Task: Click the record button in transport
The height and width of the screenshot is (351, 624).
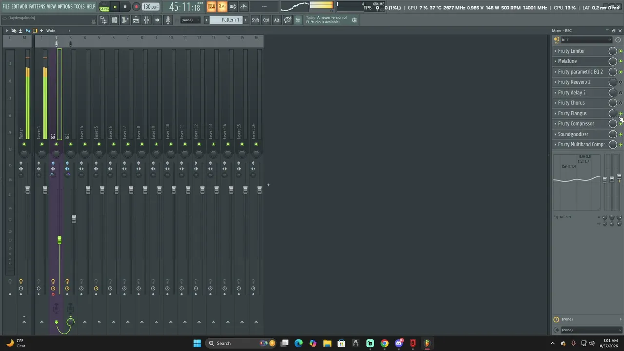Action: tap(136, 7)
